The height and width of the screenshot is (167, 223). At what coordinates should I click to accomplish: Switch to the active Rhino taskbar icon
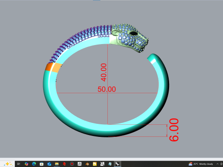[x=118, y=164]
